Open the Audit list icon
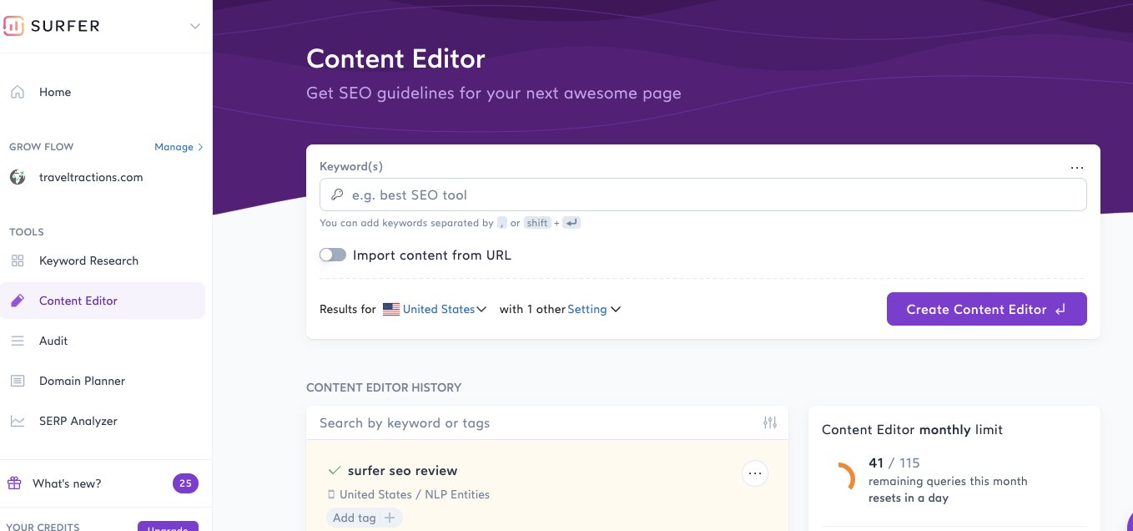Image resolution: width=1133 pixels, height=531 pixels. tap(18, 341)
